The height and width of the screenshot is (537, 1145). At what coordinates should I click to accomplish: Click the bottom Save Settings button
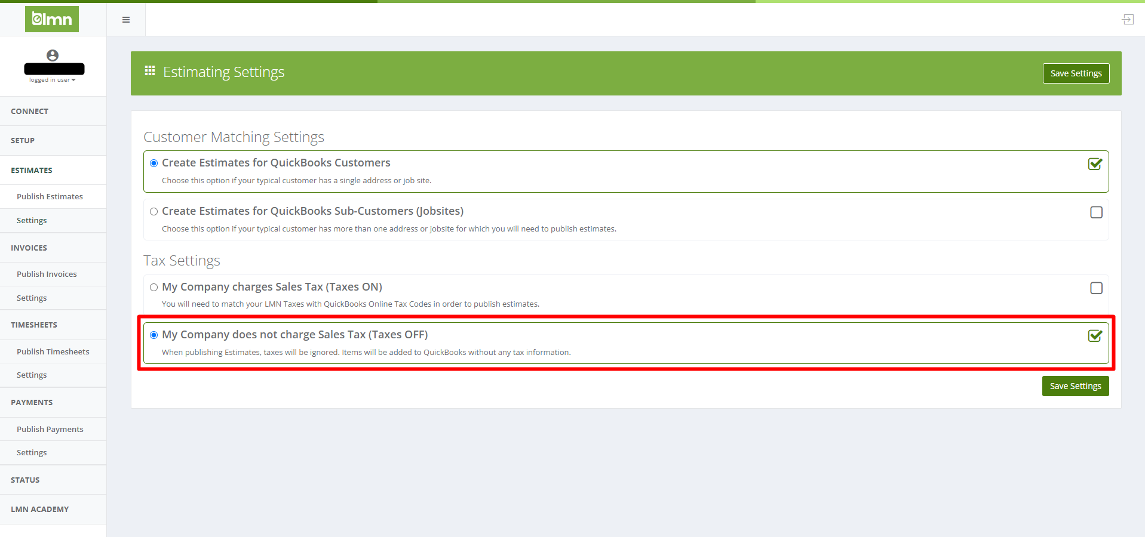coord(1075,386)
